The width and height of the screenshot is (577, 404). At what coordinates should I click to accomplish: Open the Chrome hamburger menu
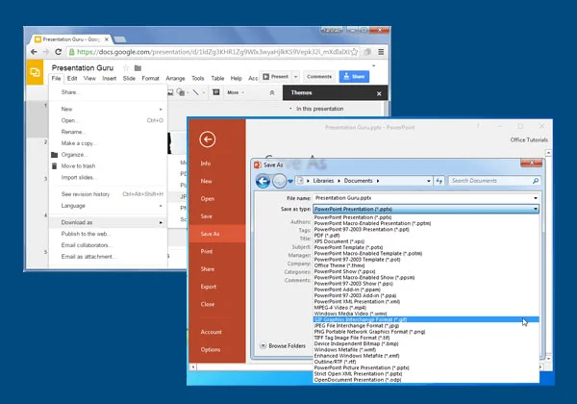pos(381,52)
